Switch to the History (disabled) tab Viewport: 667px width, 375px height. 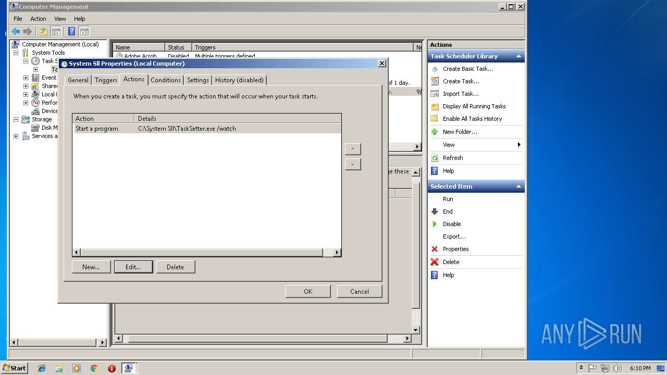click(239, 80)
